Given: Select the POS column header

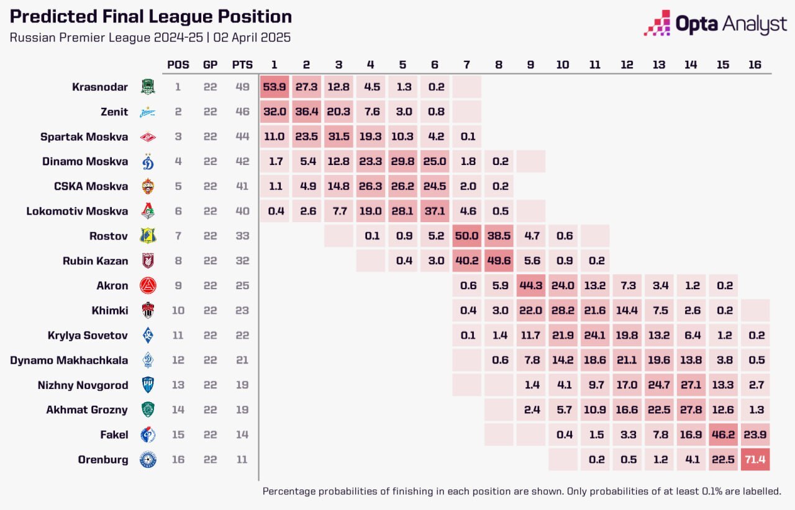Looking at the screenshot, I should [178, 65].
